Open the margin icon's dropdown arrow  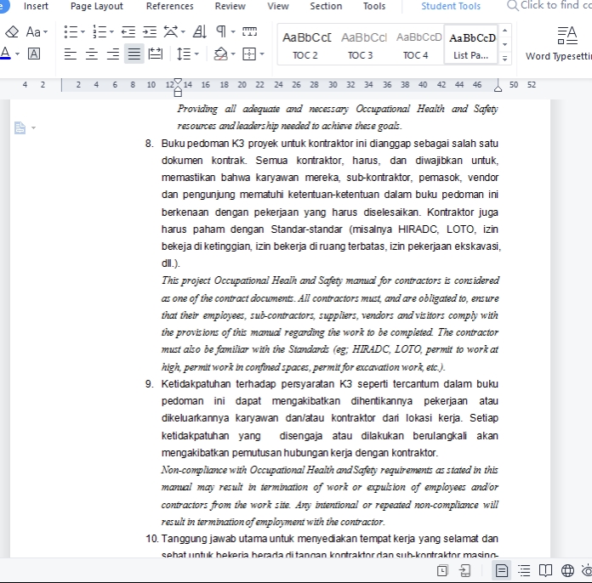point(34,128)
